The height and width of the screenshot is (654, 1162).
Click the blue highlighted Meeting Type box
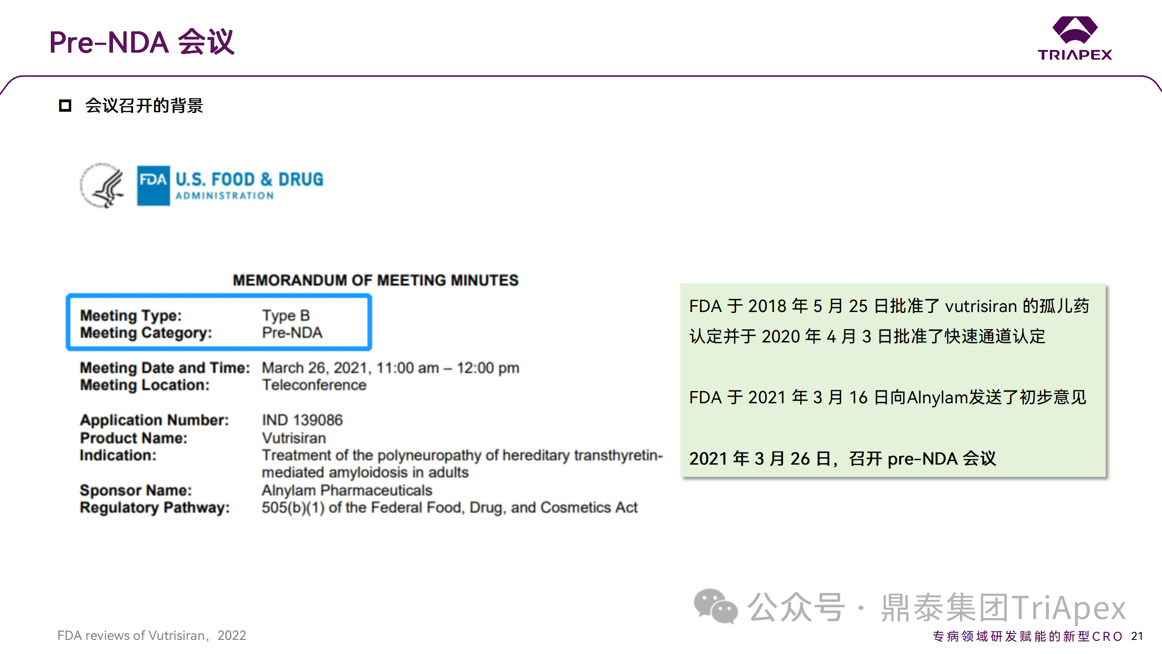click(219, 322)
